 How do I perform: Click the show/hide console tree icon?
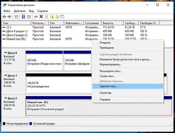point(16,17)
